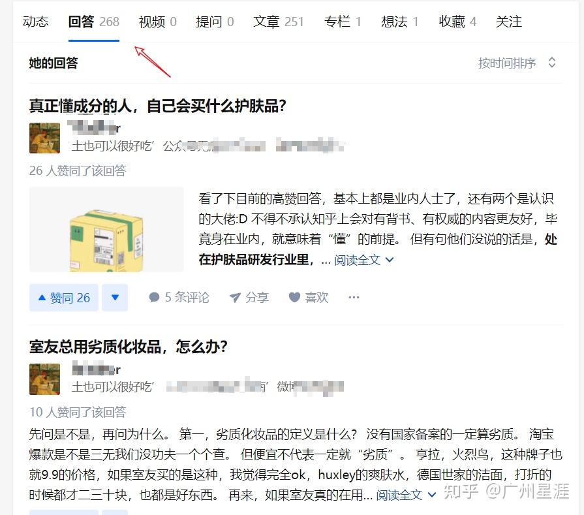Image resolution: width=584 pixels, height=515 pixels.
Task: Click the downvote arrow next to 赞同 26
Action: [x=115, y=298]
